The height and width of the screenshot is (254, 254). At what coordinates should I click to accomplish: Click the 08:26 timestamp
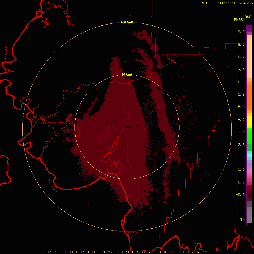pyautogui.click(x=202, y=252)
